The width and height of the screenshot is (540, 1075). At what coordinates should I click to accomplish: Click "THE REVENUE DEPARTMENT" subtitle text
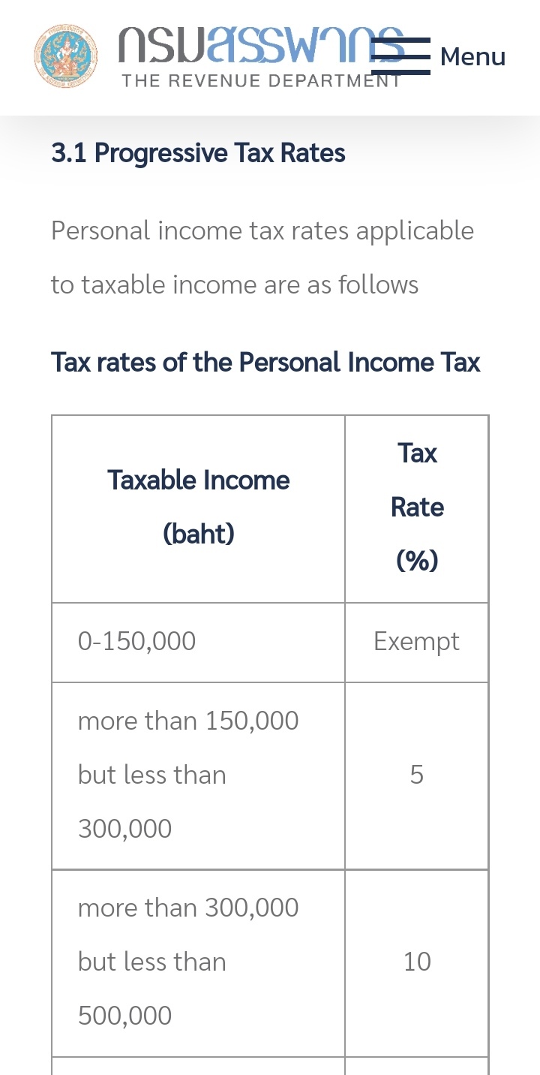point(261,81)
